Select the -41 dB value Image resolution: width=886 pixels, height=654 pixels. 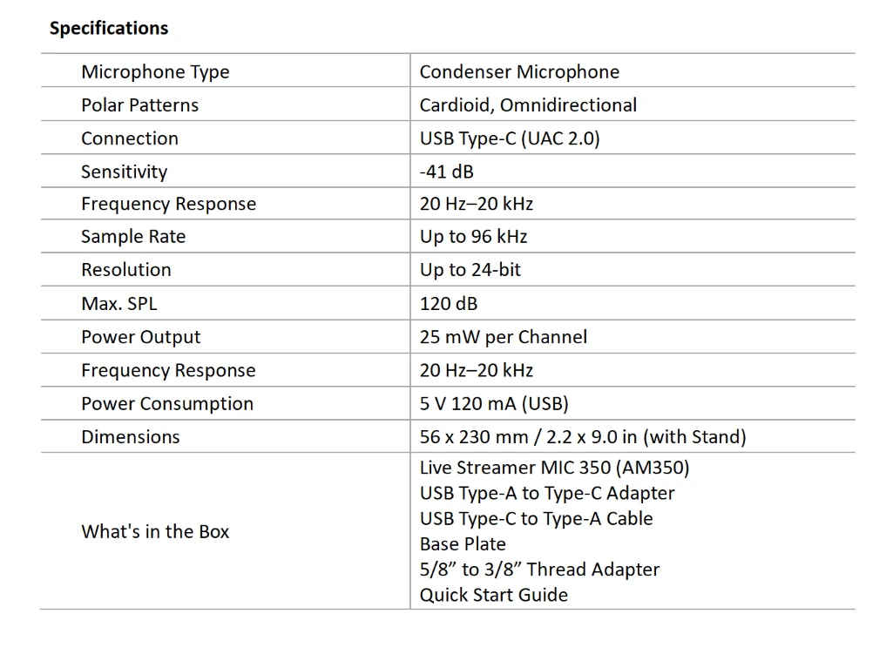447,172
